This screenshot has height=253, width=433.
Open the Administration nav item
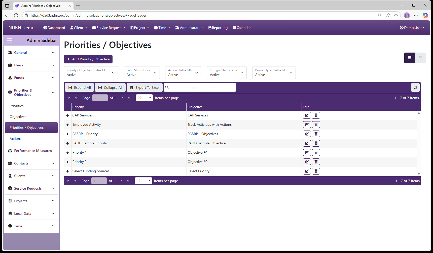(189, 28)
